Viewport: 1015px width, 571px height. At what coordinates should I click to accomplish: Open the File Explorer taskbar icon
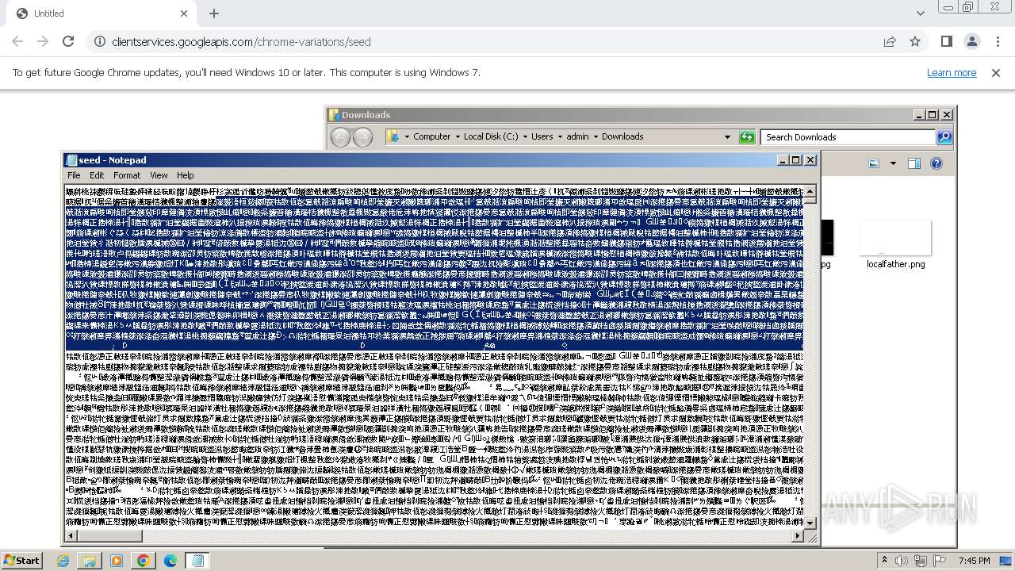(x=90, y=561)
